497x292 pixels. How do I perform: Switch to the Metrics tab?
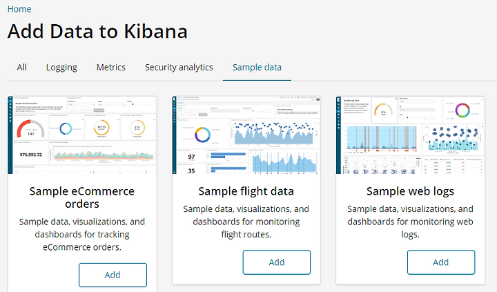111,67
